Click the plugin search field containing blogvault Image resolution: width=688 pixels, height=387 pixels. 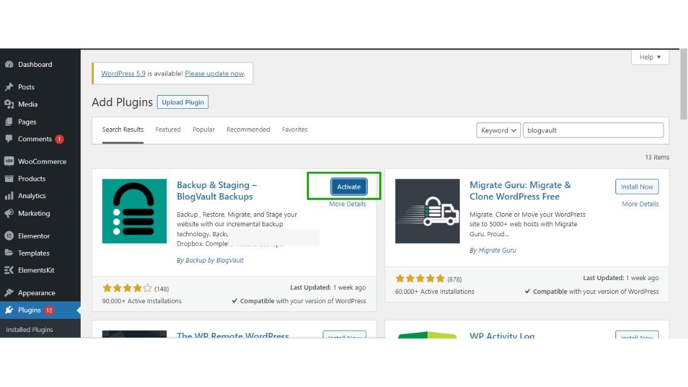[x=593, y=130]
